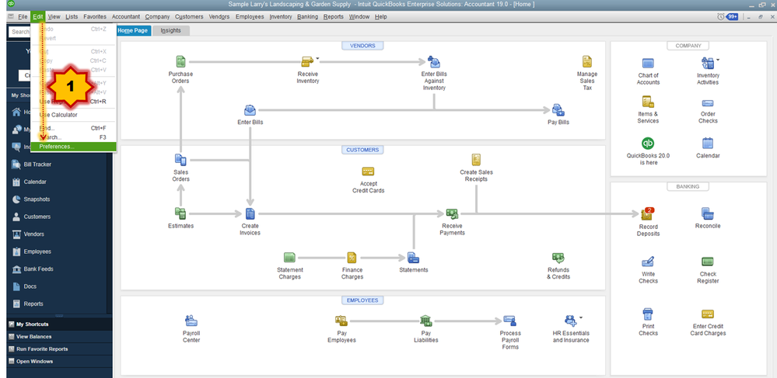Open the Help menu
777x378 pixels.
[x=380, y=17]
